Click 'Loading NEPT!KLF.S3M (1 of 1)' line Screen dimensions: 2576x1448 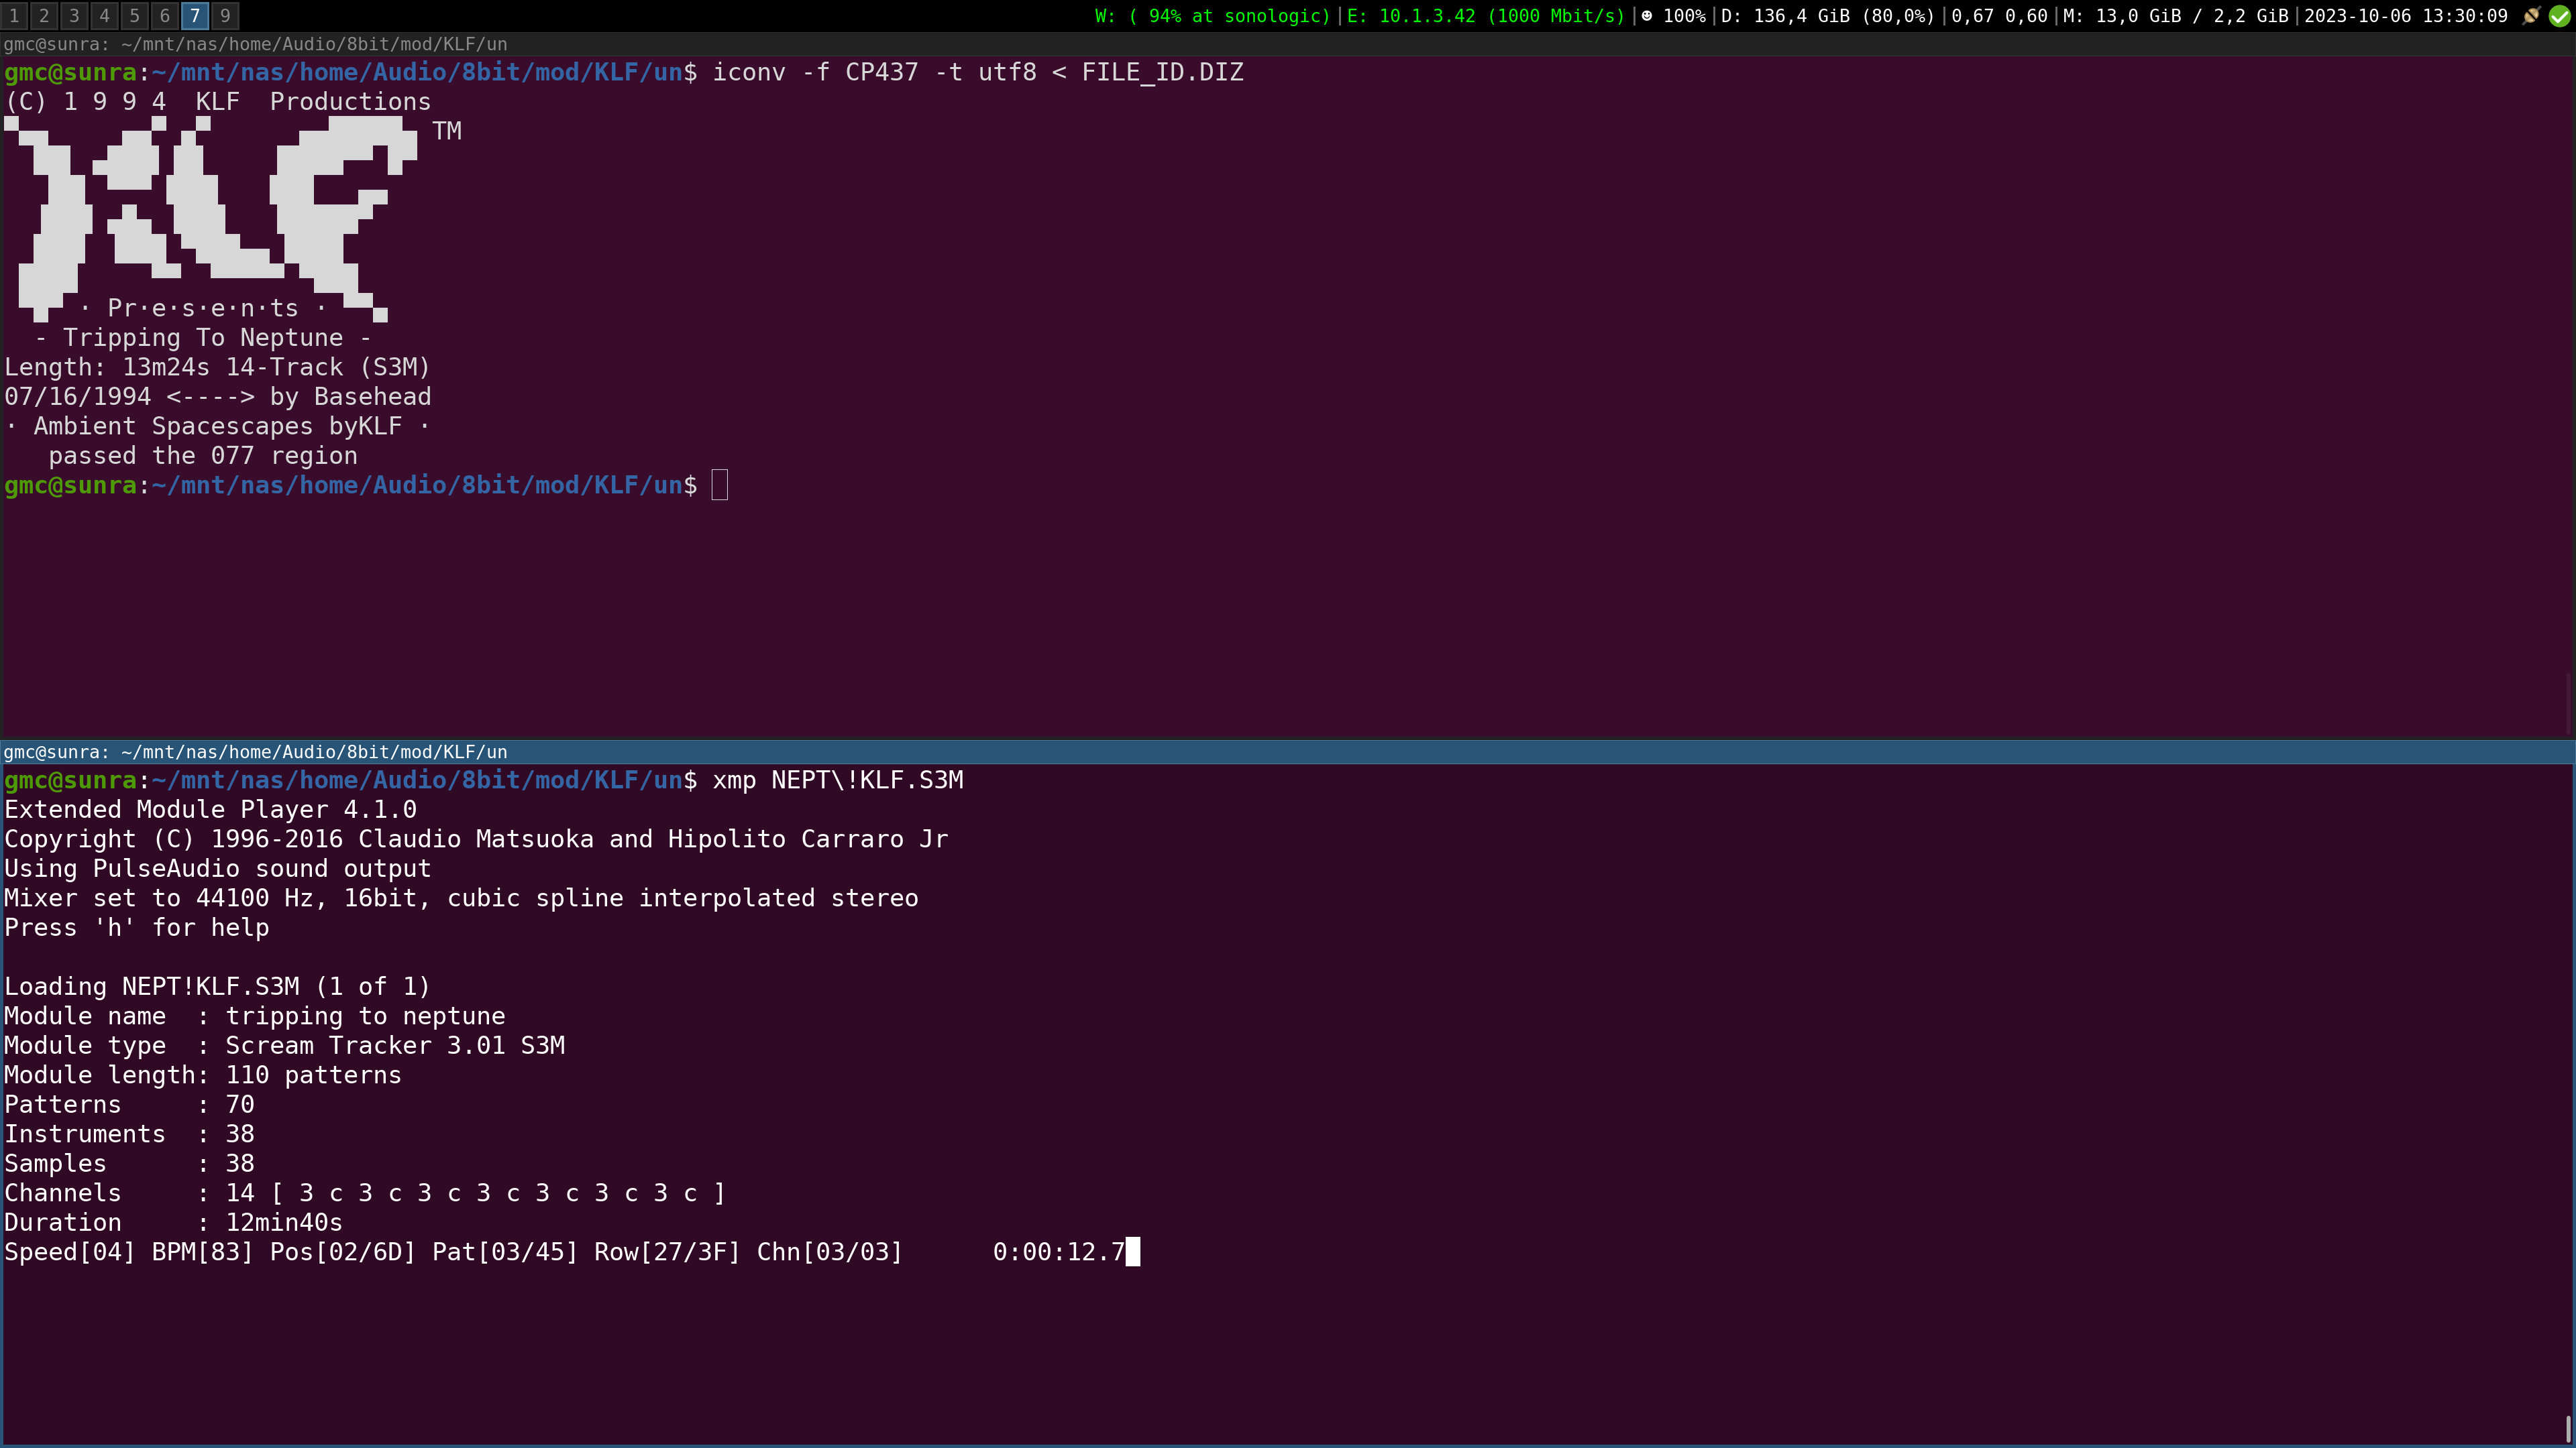tap(218, 986)
